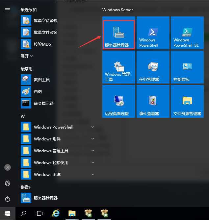Open the Windows PowerShell ISE tile
Image resolution: width=209 pixels, height=220 pixels.
[x=187, y=33]
